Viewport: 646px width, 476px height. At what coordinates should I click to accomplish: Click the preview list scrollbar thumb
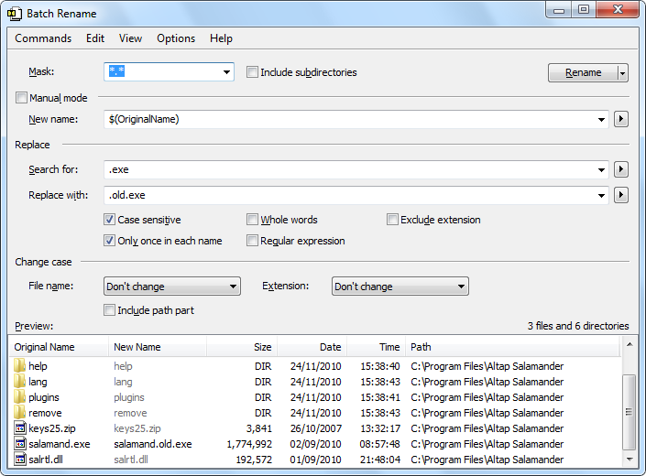pos(630,412)
